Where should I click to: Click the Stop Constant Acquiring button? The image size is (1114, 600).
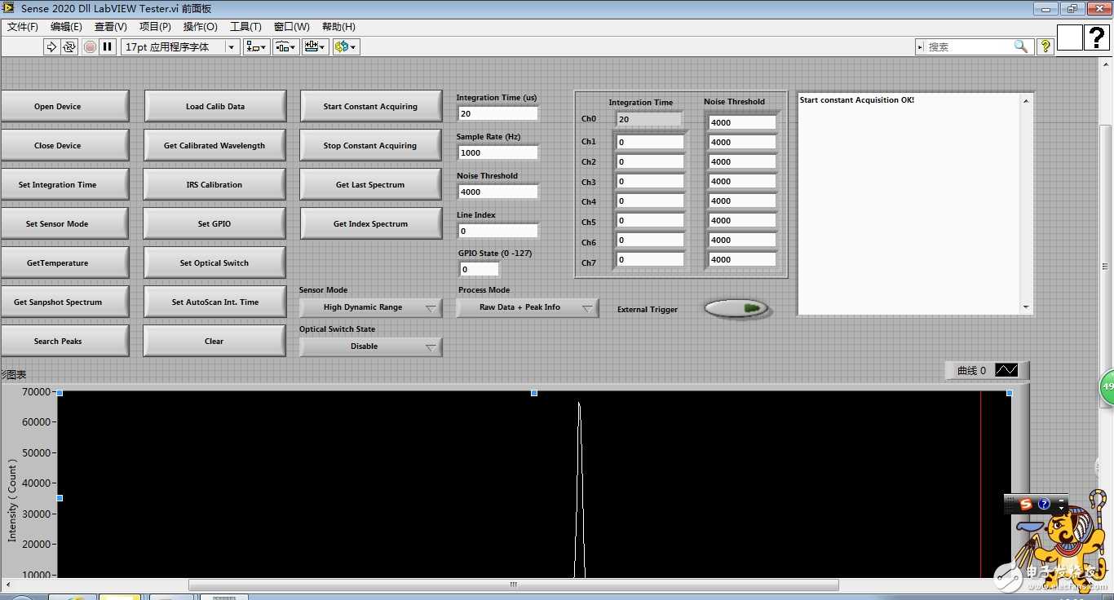[x=370, y=145]
